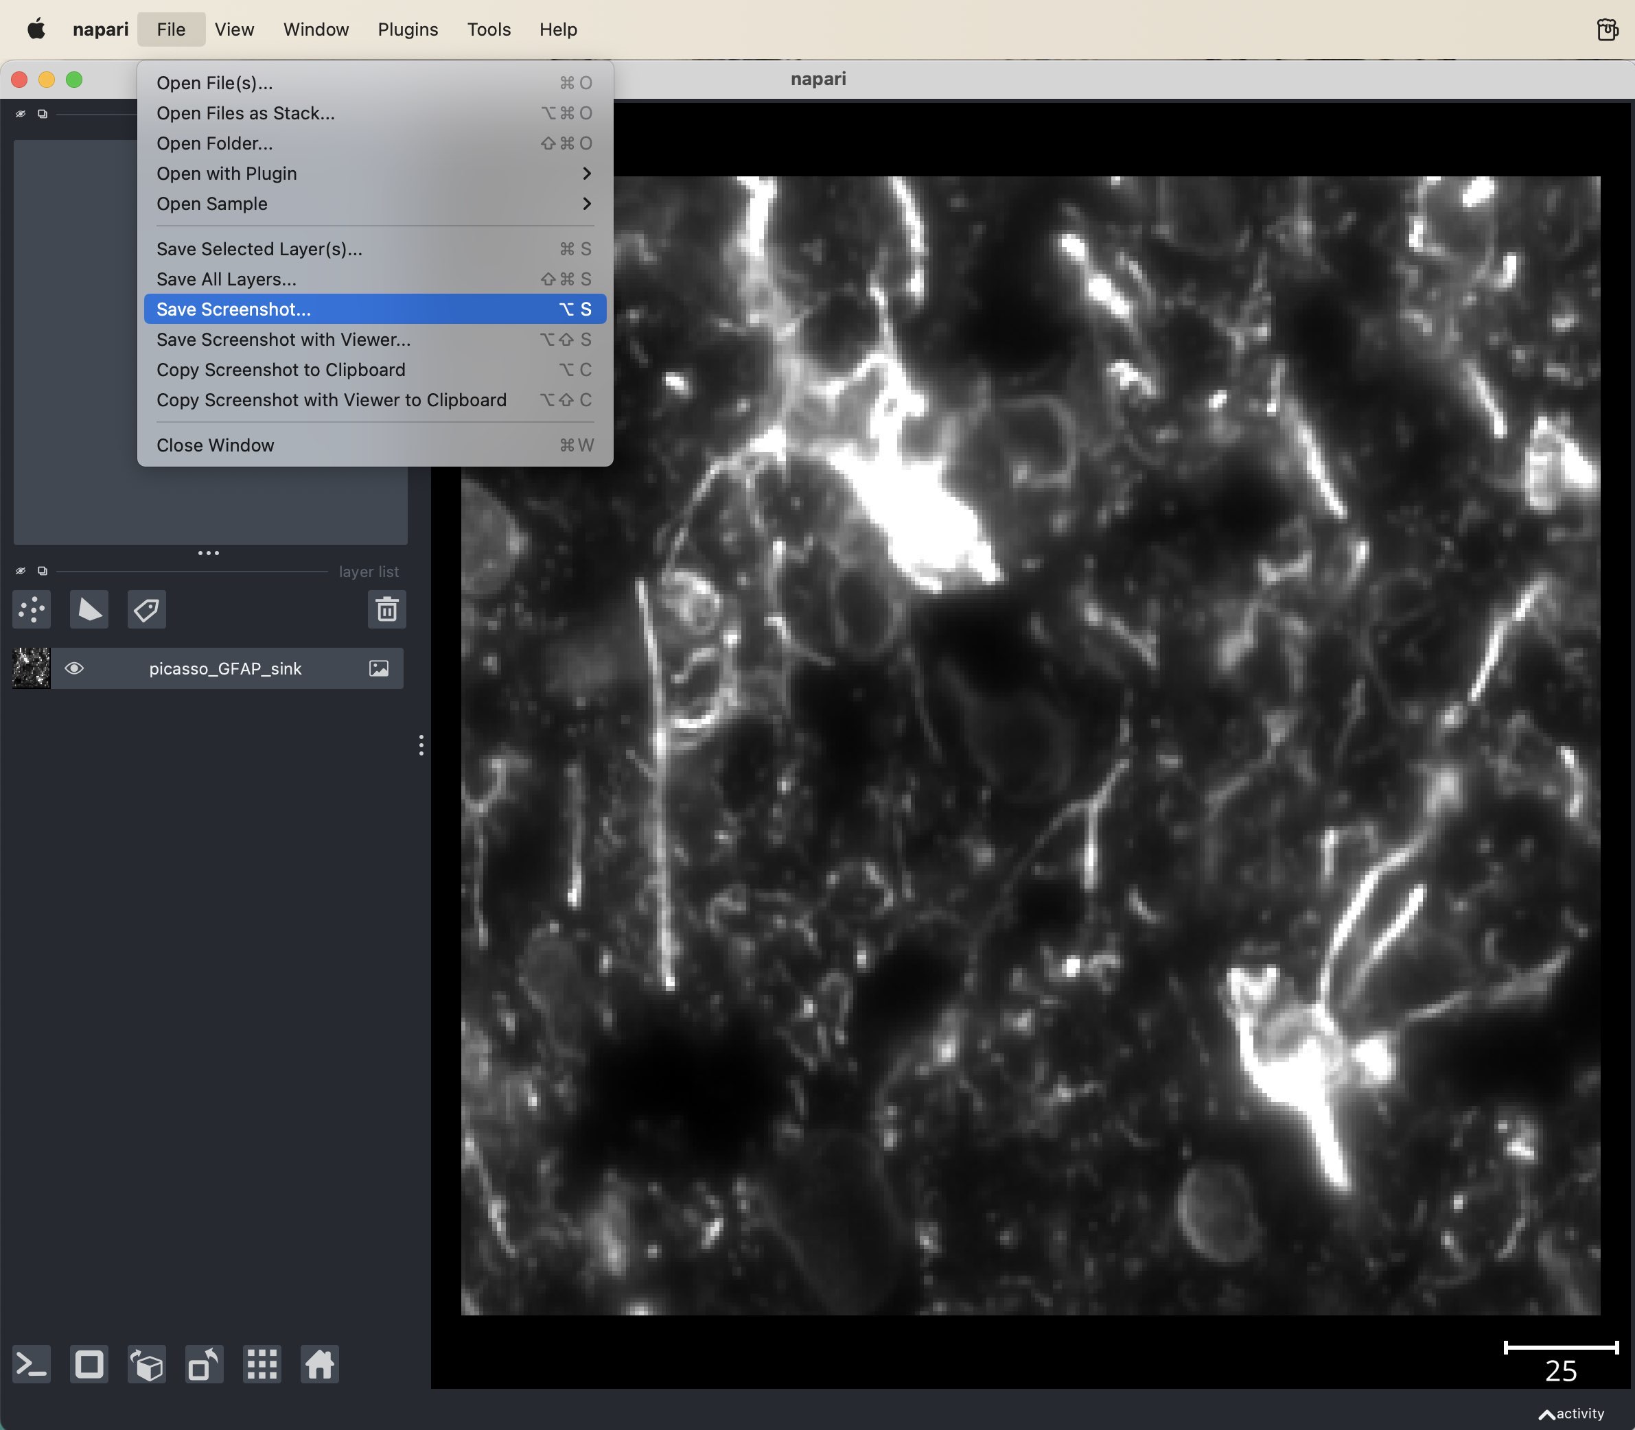Image resolution: width=1635 pixels, height=1430 pixels.
Task: Toggle 2D/3D view with square icon
Action: pos(89,1365)
